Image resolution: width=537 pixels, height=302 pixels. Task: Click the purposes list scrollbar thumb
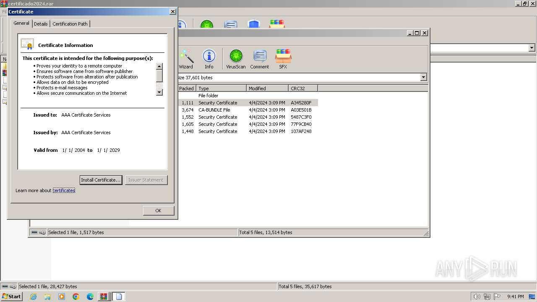click(159, 76)
